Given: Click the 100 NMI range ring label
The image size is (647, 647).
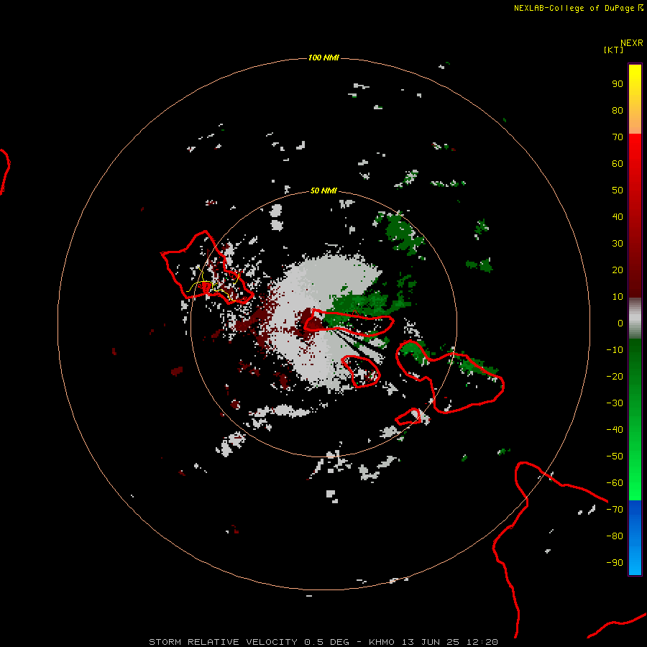Looking at the screenshot, I should click(323, 58).
